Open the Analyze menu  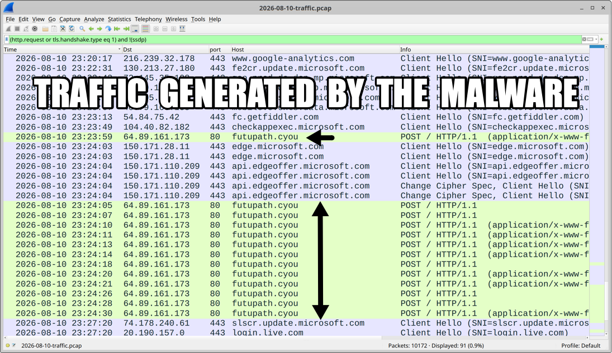pos(94,19)
